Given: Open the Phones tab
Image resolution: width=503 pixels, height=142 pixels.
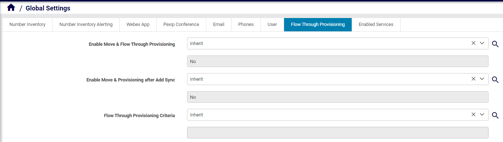Looking at the screenshot, I should pos(246,25).
